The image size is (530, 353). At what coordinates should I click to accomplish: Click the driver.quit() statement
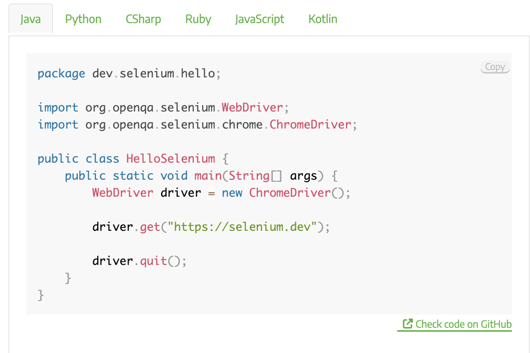click(139, 261)
